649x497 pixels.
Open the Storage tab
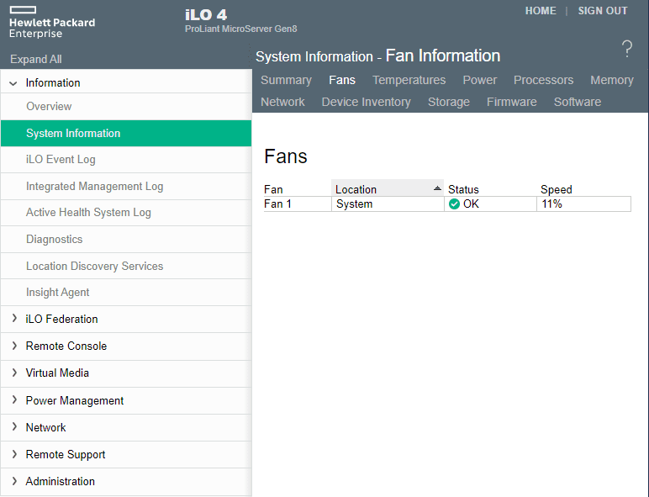[x=449, y=102]
